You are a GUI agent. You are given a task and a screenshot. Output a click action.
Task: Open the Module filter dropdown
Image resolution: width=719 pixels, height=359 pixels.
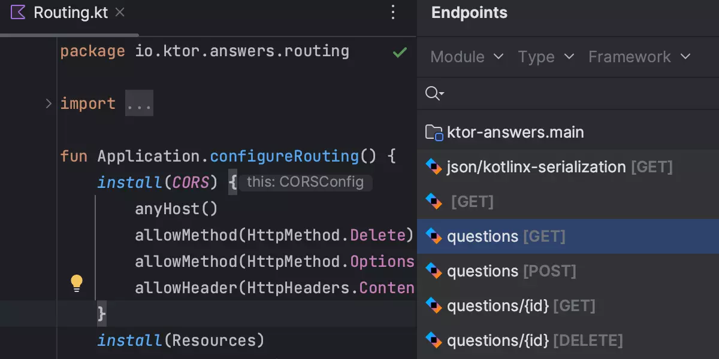tap(467, 57)
